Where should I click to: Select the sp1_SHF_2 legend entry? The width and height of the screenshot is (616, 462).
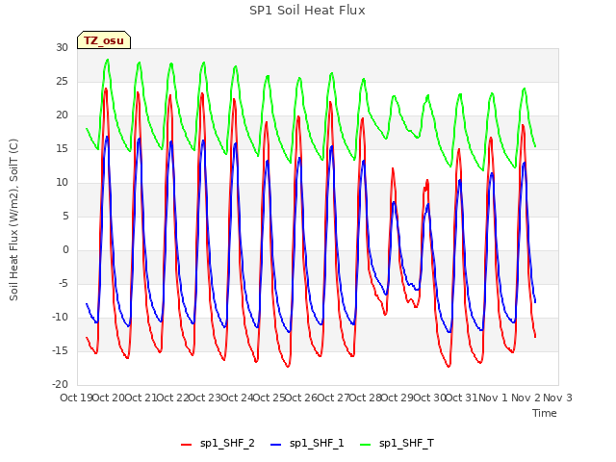pyautogui.click(x=218, y=444)
